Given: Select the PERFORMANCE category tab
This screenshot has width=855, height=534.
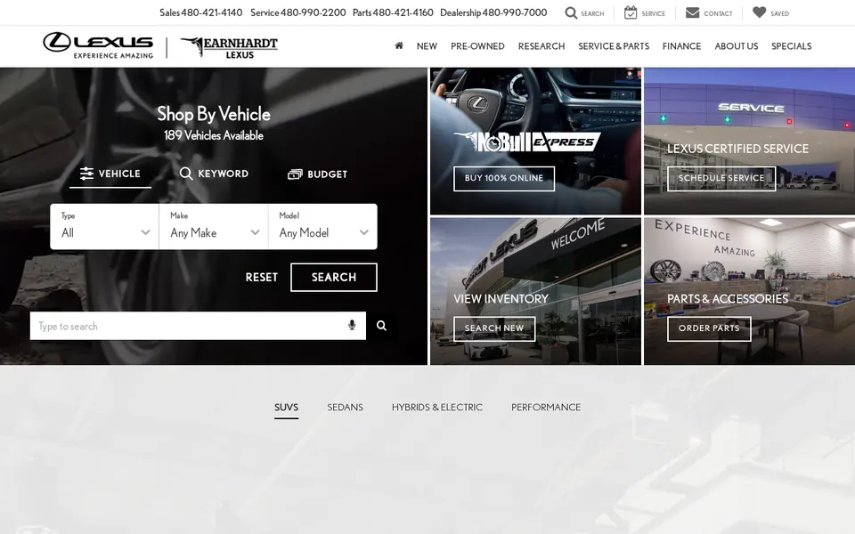Looking at the screenshot, I should click(546, 408).
